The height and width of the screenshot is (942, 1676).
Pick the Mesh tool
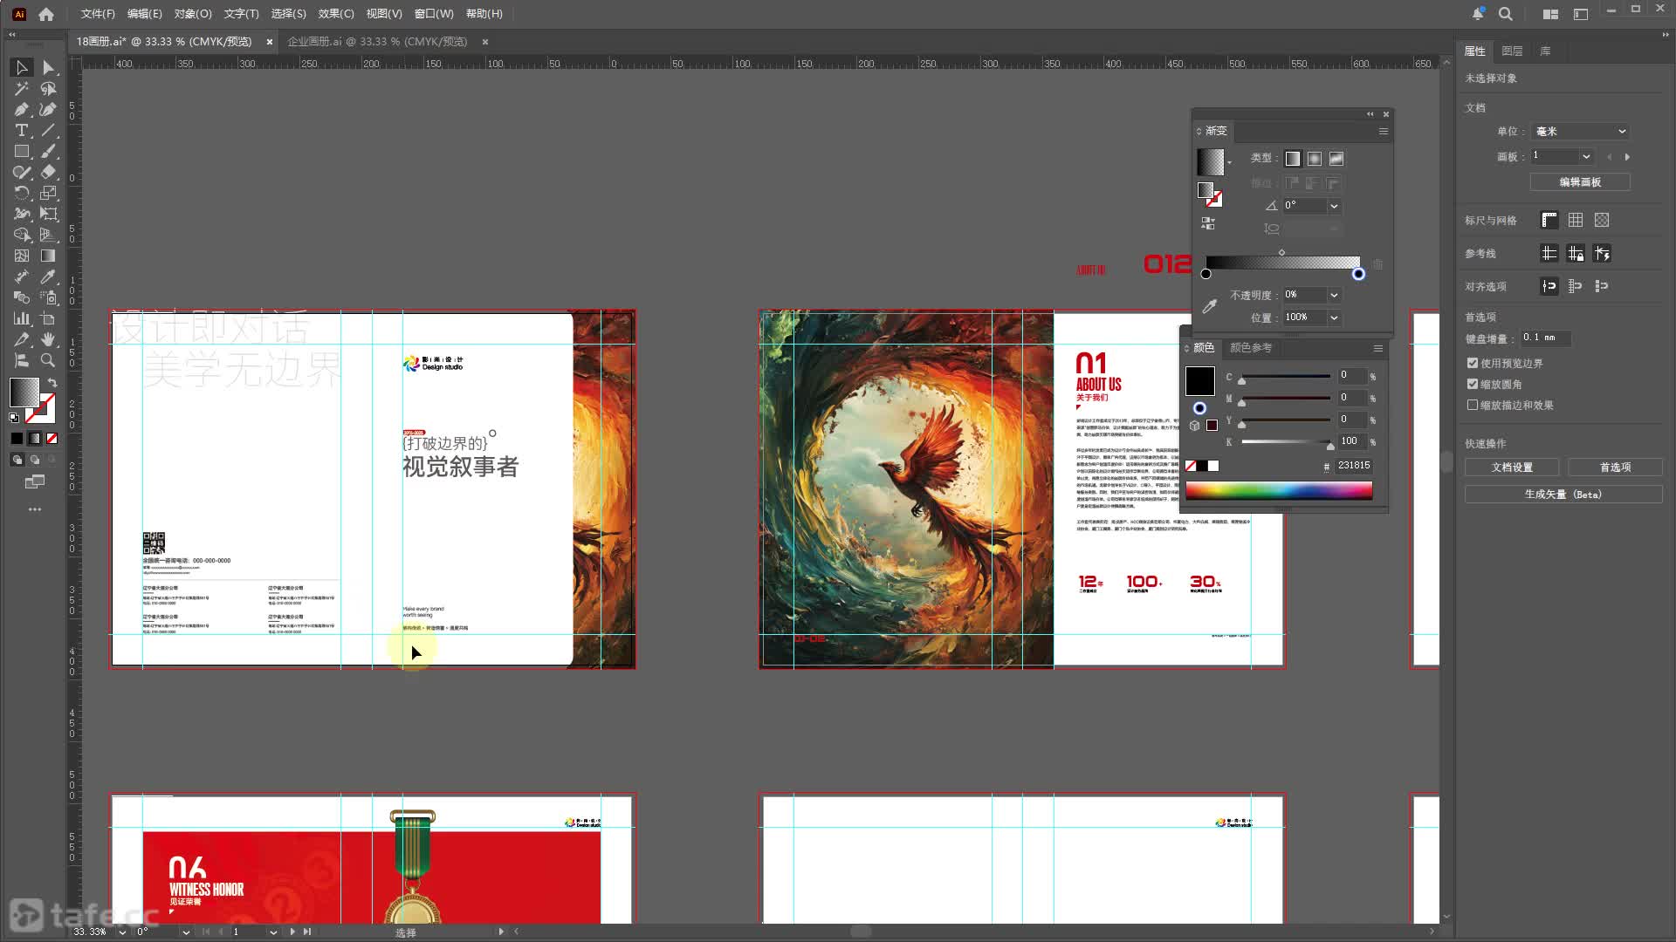pyautogui.click(x=22, y=256)
